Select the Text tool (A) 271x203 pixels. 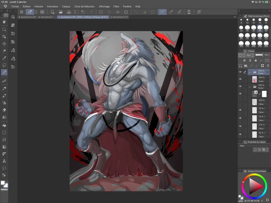point(4,161)
